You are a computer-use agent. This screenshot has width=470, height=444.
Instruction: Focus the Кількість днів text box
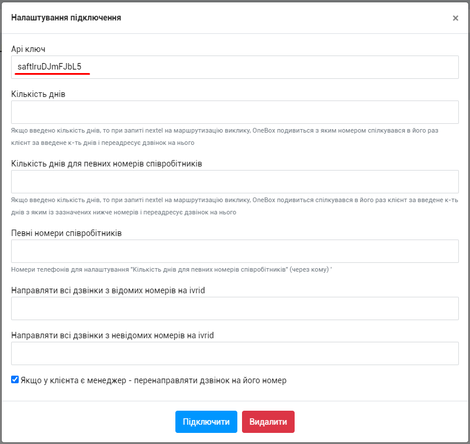pos(234,112)
